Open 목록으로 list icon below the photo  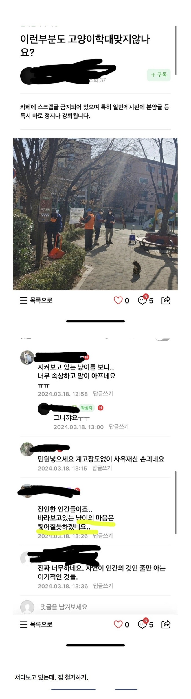36,300
